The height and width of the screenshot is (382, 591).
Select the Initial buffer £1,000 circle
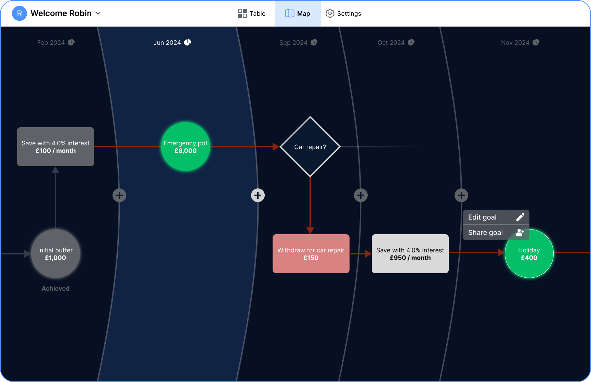tap(55, 254)
